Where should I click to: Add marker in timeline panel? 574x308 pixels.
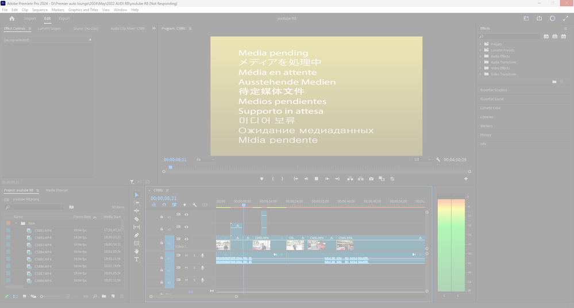pyautogui.click(x=184, y=205)
